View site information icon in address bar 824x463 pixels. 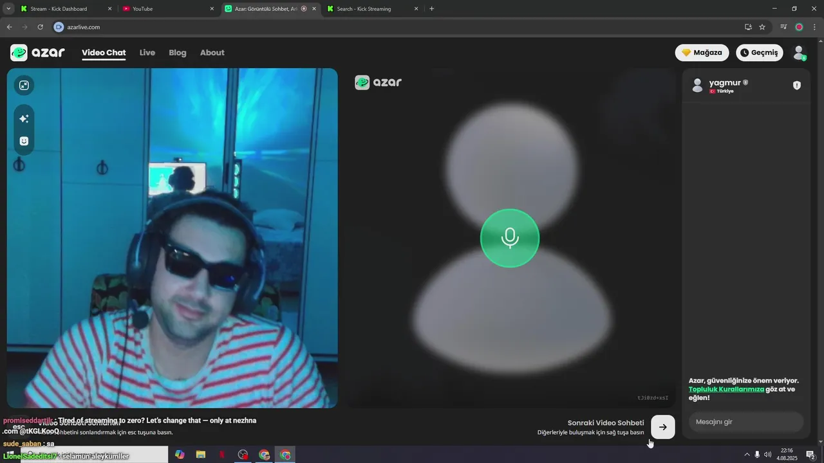coord(59,27)
